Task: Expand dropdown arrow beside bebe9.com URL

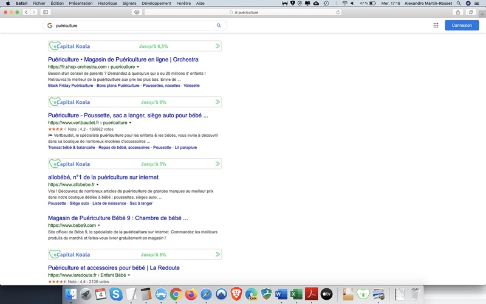Action: tap(99, 226)
